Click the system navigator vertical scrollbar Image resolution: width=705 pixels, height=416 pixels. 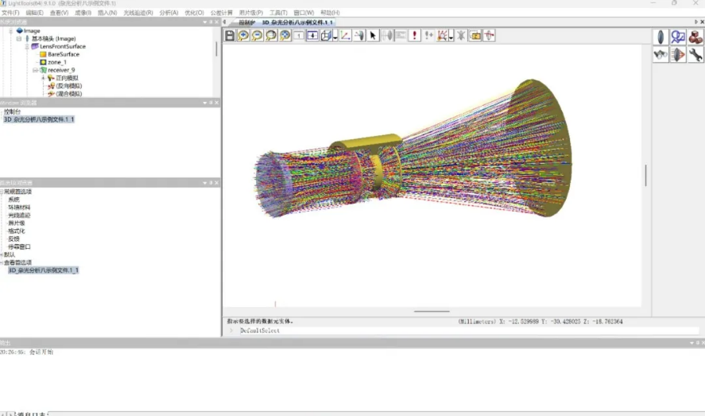click(216, 49)
